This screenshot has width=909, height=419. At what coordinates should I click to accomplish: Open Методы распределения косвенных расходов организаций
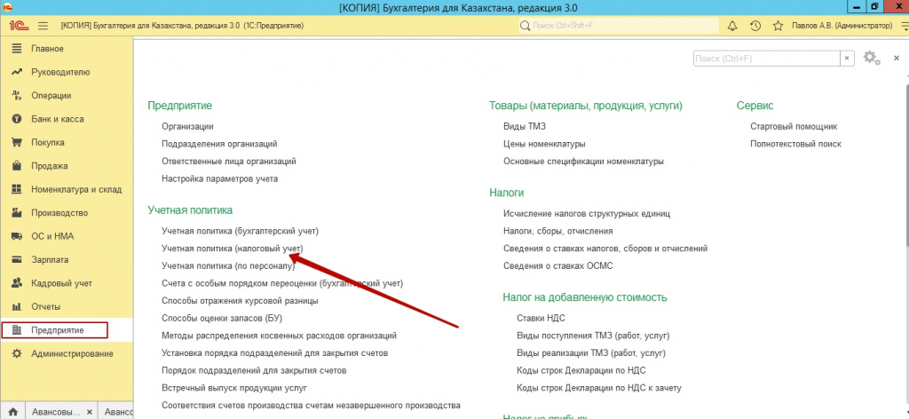click(x=279, y=336)
